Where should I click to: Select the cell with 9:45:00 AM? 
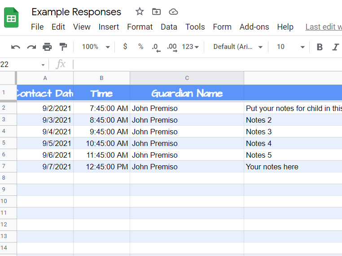pyautogui.click(x=101, y=132)
